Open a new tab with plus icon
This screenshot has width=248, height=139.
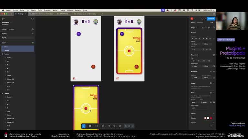102,14
